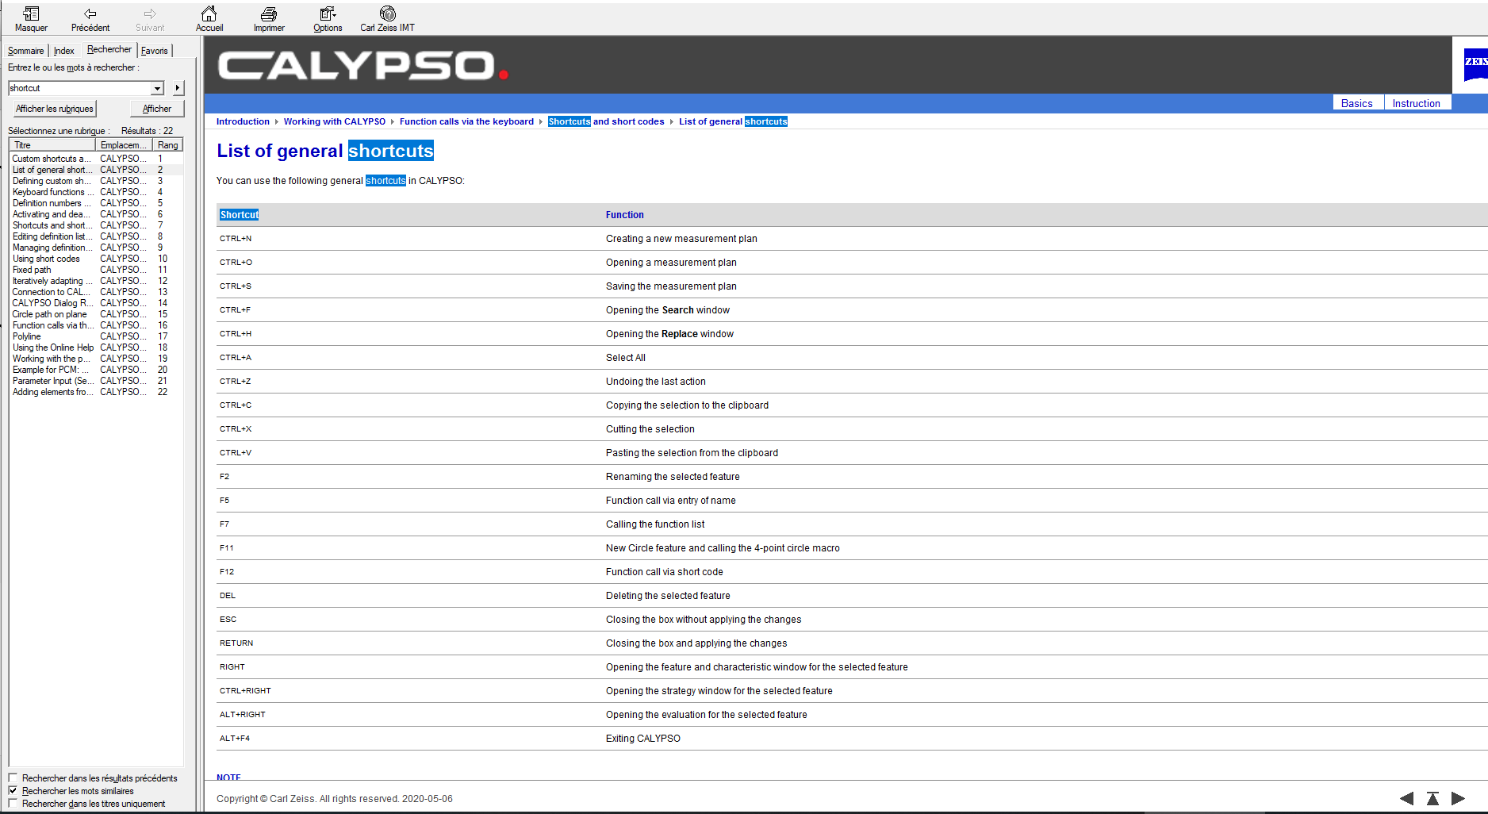The image size is (1488, 814).
Task: Click the ZEISS logo in header
Action: pos(1475,63)
